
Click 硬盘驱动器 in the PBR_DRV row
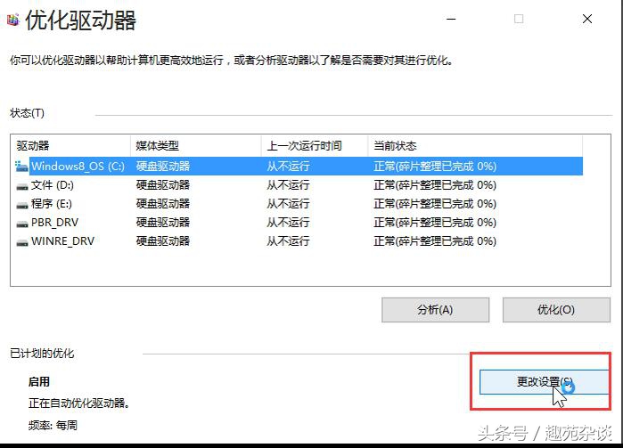163,223
